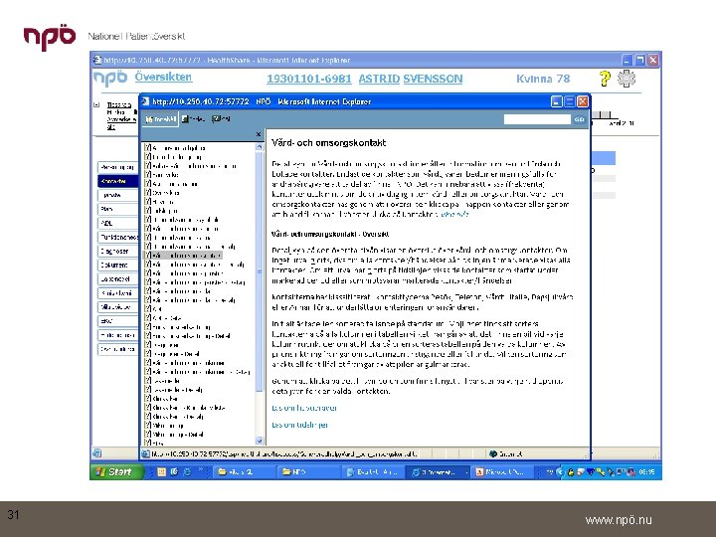Open the Plan sidebar button
The width and height of the screenshot is (716, 537).
click(117, 209)
